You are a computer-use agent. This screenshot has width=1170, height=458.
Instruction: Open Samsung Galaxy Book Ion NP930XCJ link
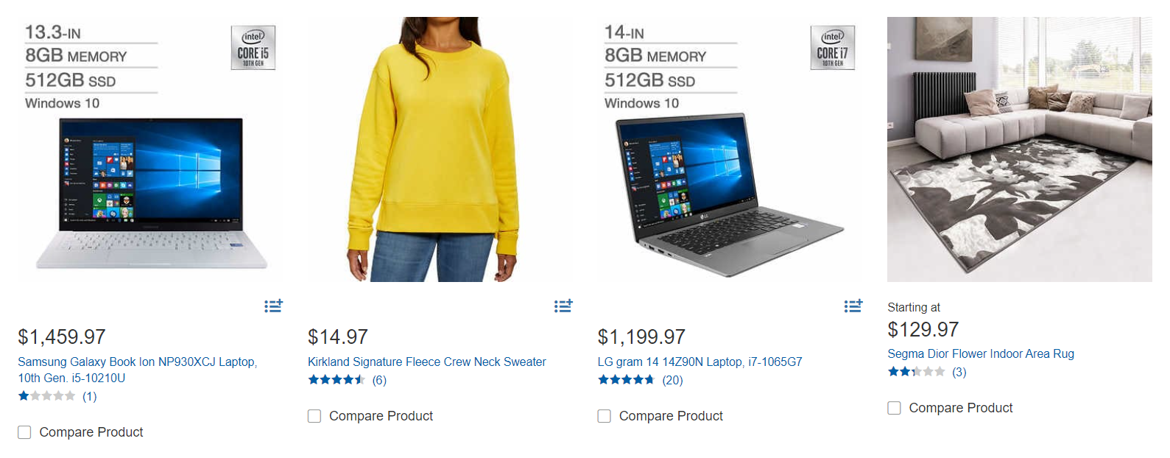[x=138, y=370]
